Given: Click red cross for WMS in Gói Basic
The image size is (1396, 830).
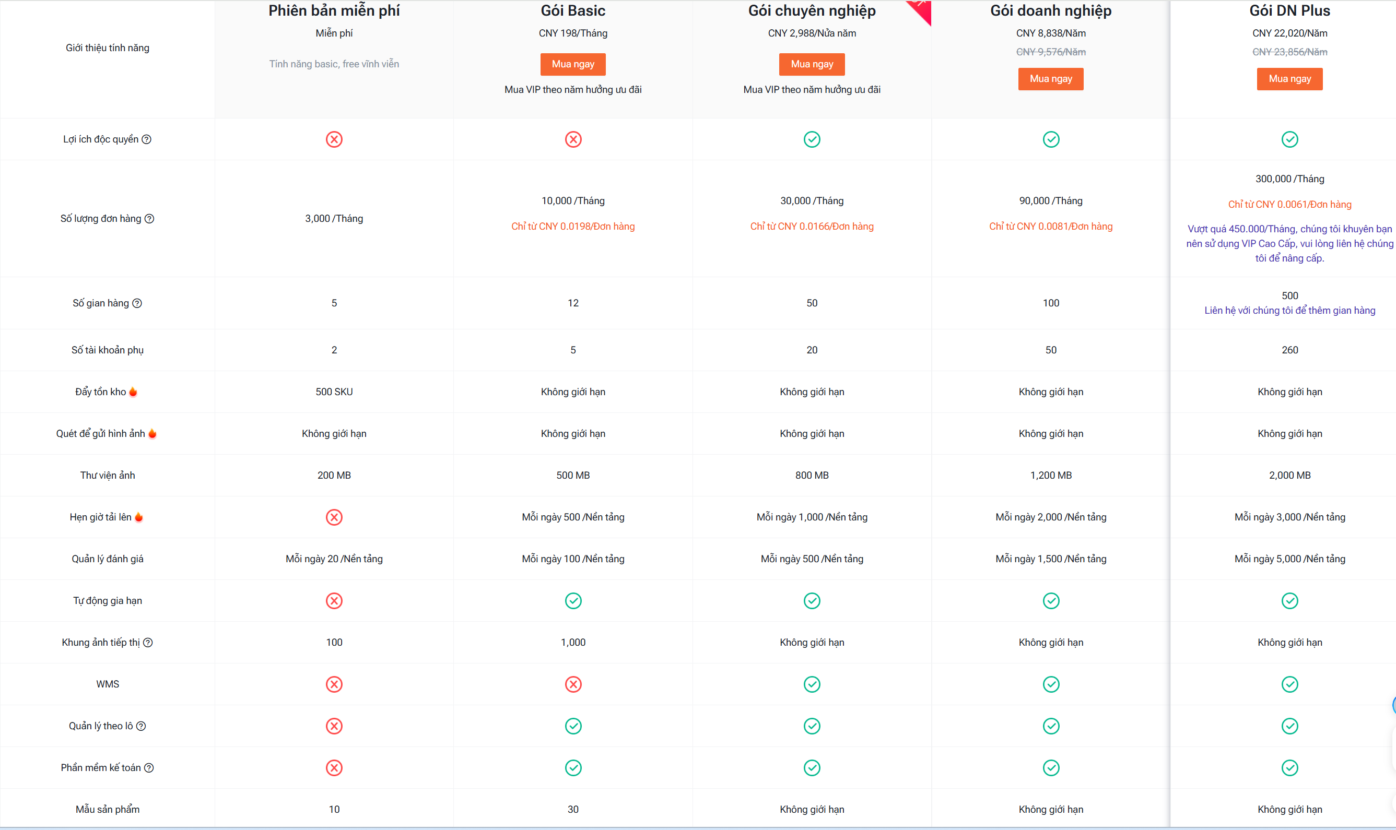Looking at the screenshot, I should pyautogui.click(x=573, y=684).
